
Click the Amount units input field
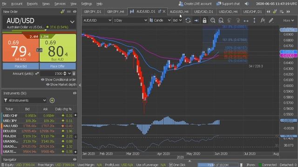pyautogui.click(x=52, y=73)
